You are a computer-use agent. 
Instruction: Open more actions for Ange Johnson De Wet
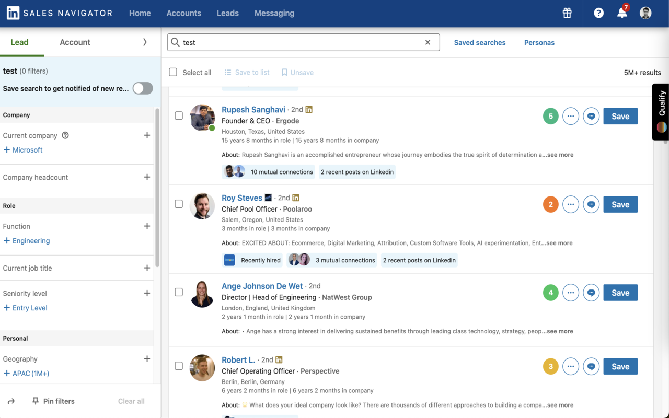571,293
